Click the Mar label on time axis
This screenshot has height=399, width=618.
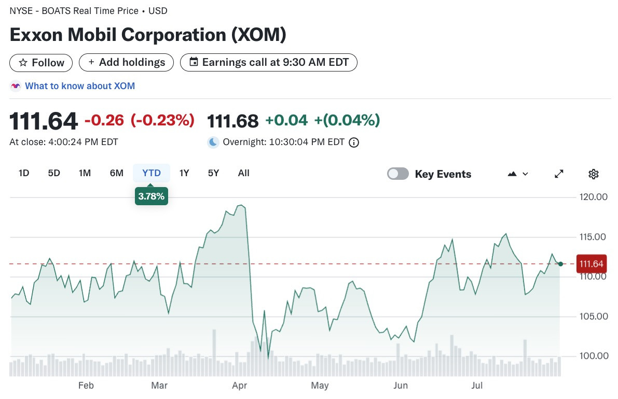tap(159, 386)
